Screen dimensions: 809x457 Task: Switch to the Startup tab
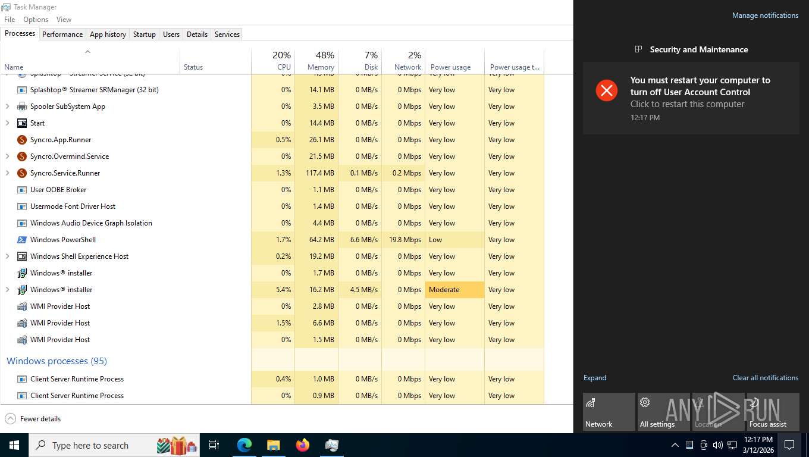[144, 35]
